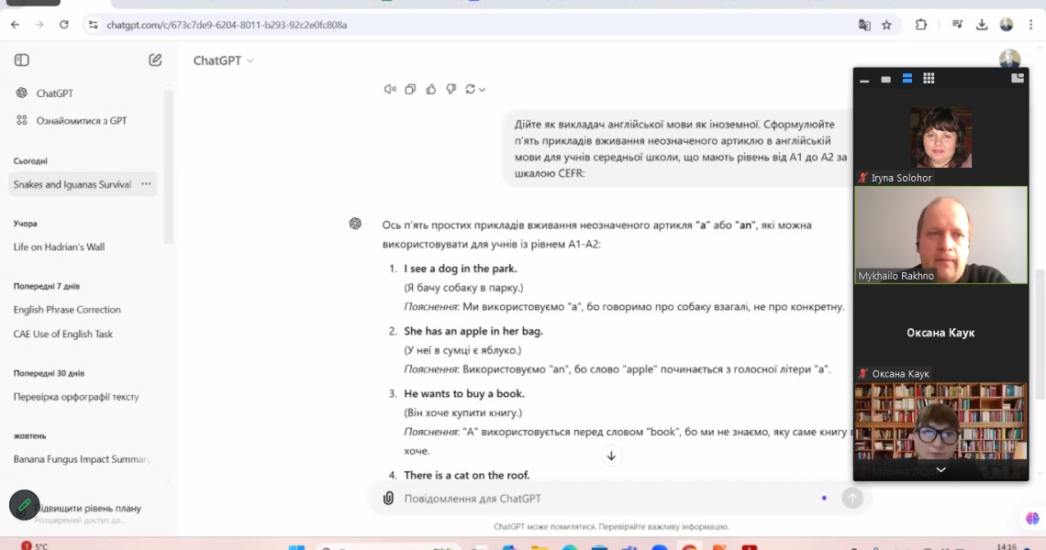1046x550 pixels.
Task: Click the 'Повідомлення для ChatGPT' message field
Action: pos(600,498)
